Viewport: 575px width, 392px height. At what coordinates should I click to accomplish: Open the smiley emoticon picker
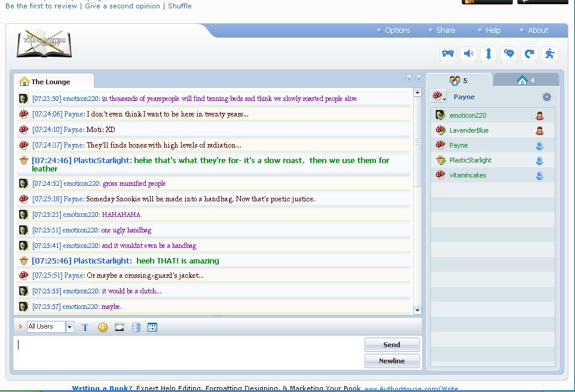[103, 327]
